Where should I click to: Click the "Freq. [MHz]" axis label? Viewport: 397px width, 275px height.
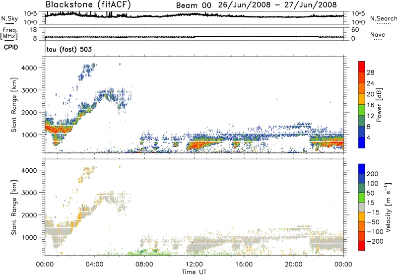tap(9, 34)
